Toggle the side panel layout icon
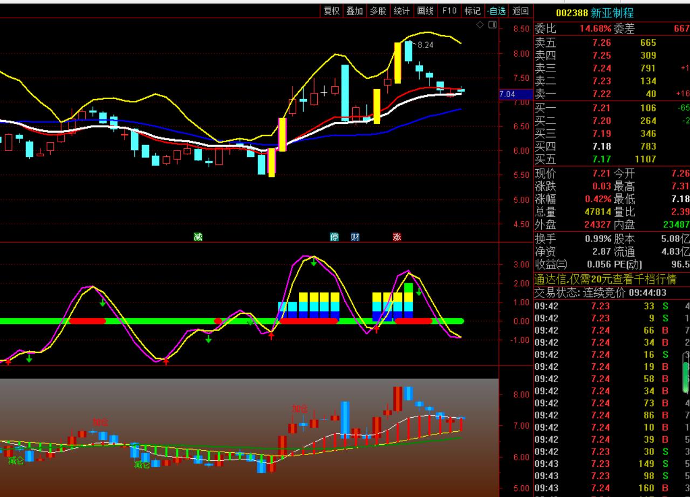 click(x=492, y=25)
